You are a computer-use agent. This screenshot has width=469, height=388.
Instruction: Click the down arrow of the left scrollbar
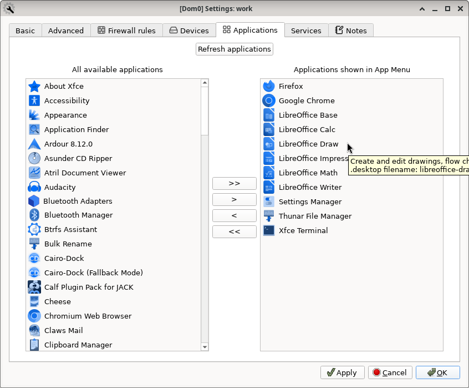205,346
